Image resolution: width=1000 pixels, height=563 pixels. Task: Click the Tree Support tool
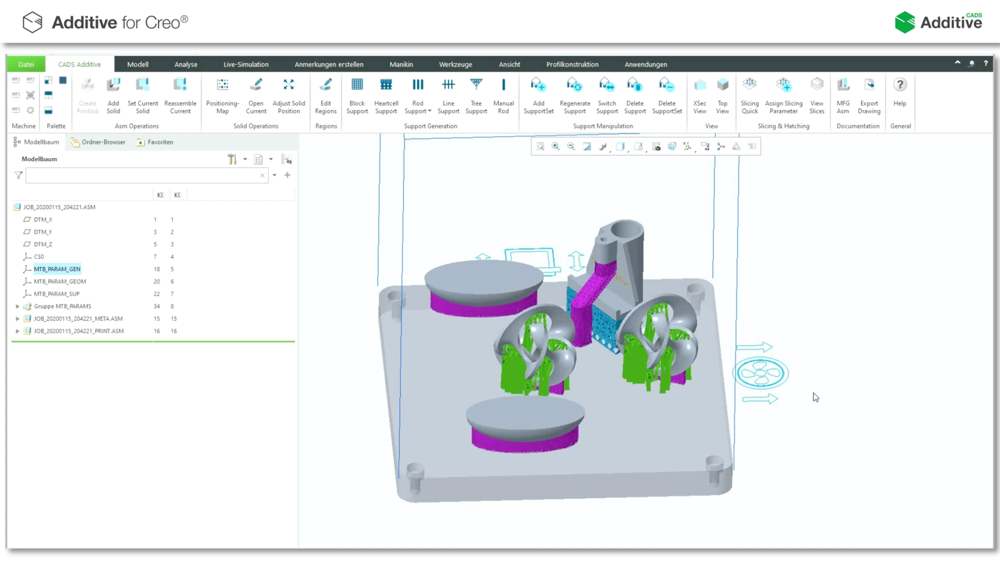476,96
